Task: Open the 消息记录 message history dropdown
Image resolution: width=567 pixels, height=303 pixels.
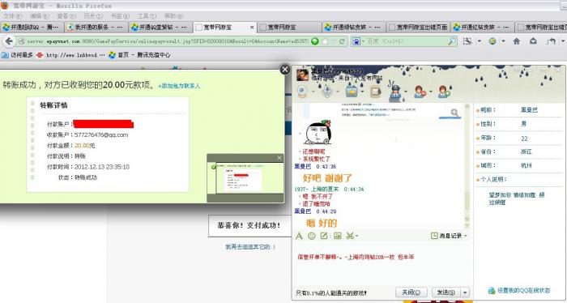Action: pos(449,236)
